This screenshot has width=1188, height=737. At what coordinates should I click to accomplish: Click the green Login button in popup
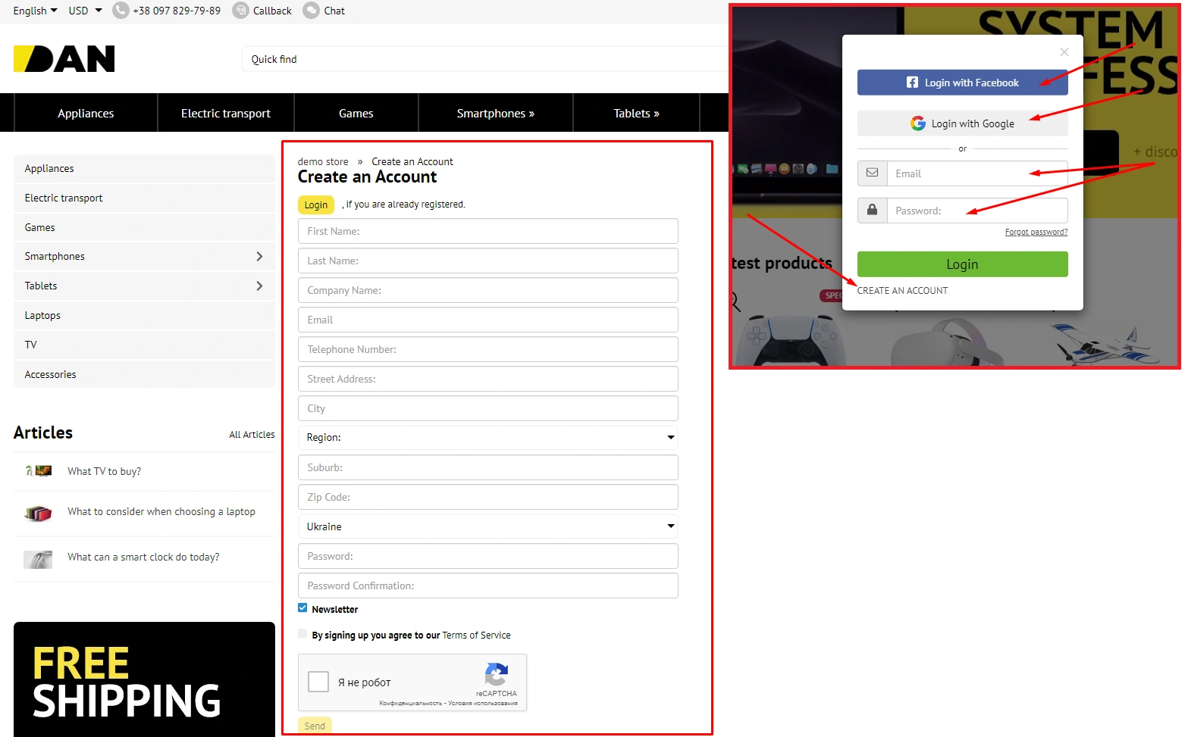[x=962, y=264]
